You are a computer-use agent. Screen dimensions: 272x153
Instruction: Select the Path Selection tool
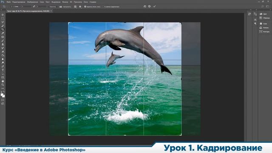click(x=3, y=74)
